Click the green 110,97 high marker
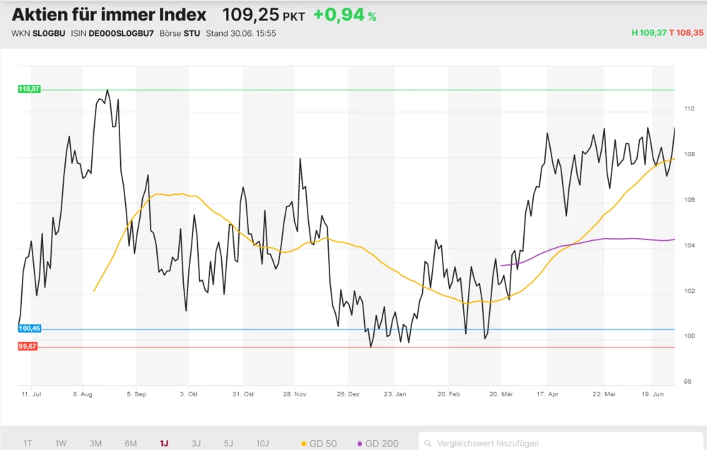Viewport: 707px width, 450px height. (29, 89)
